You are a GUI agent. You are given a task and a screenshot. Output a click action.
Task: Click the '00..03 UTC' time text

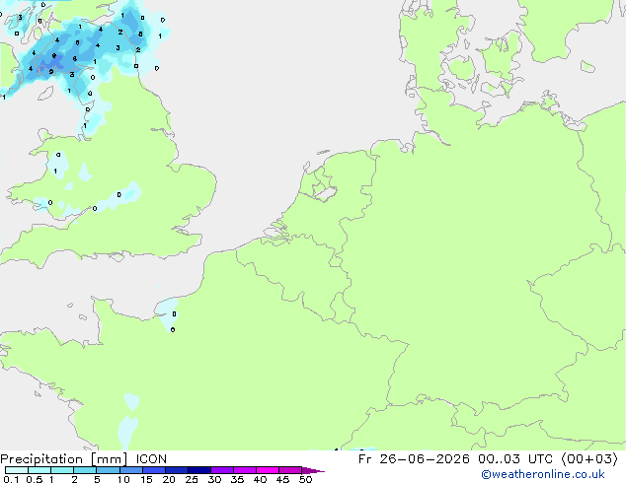pyautogui.click(x=515, y=459)
